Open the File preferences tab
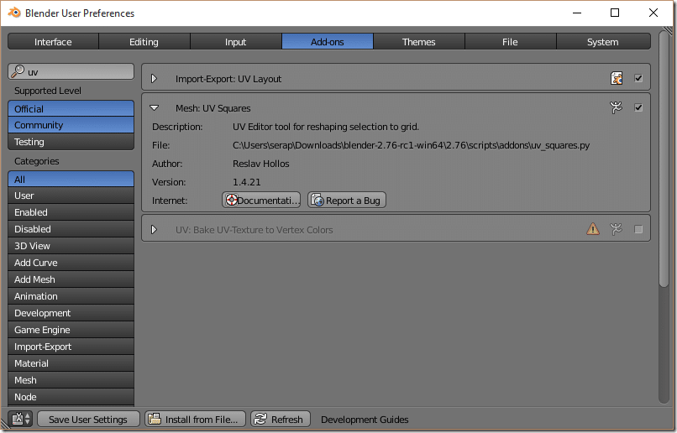 pos(511,42)
